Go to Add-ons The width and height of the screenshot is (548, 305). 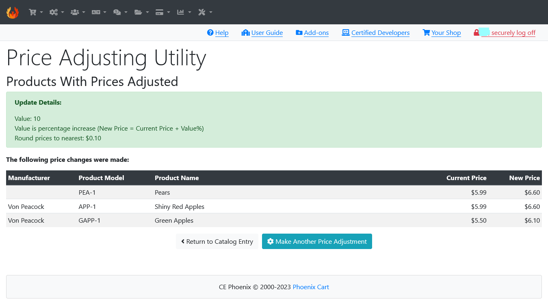point(312,33)
